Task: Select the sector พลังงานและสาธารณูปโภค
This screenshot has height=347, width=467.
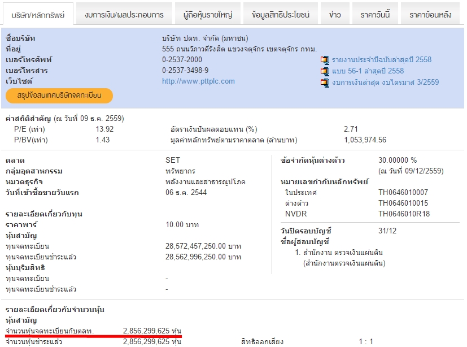Action: click(206, 181)
